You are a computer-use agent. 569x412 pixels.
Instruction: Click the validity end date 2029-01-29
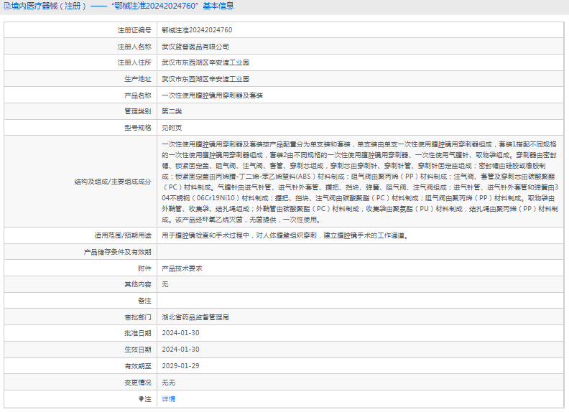(180, 366)
